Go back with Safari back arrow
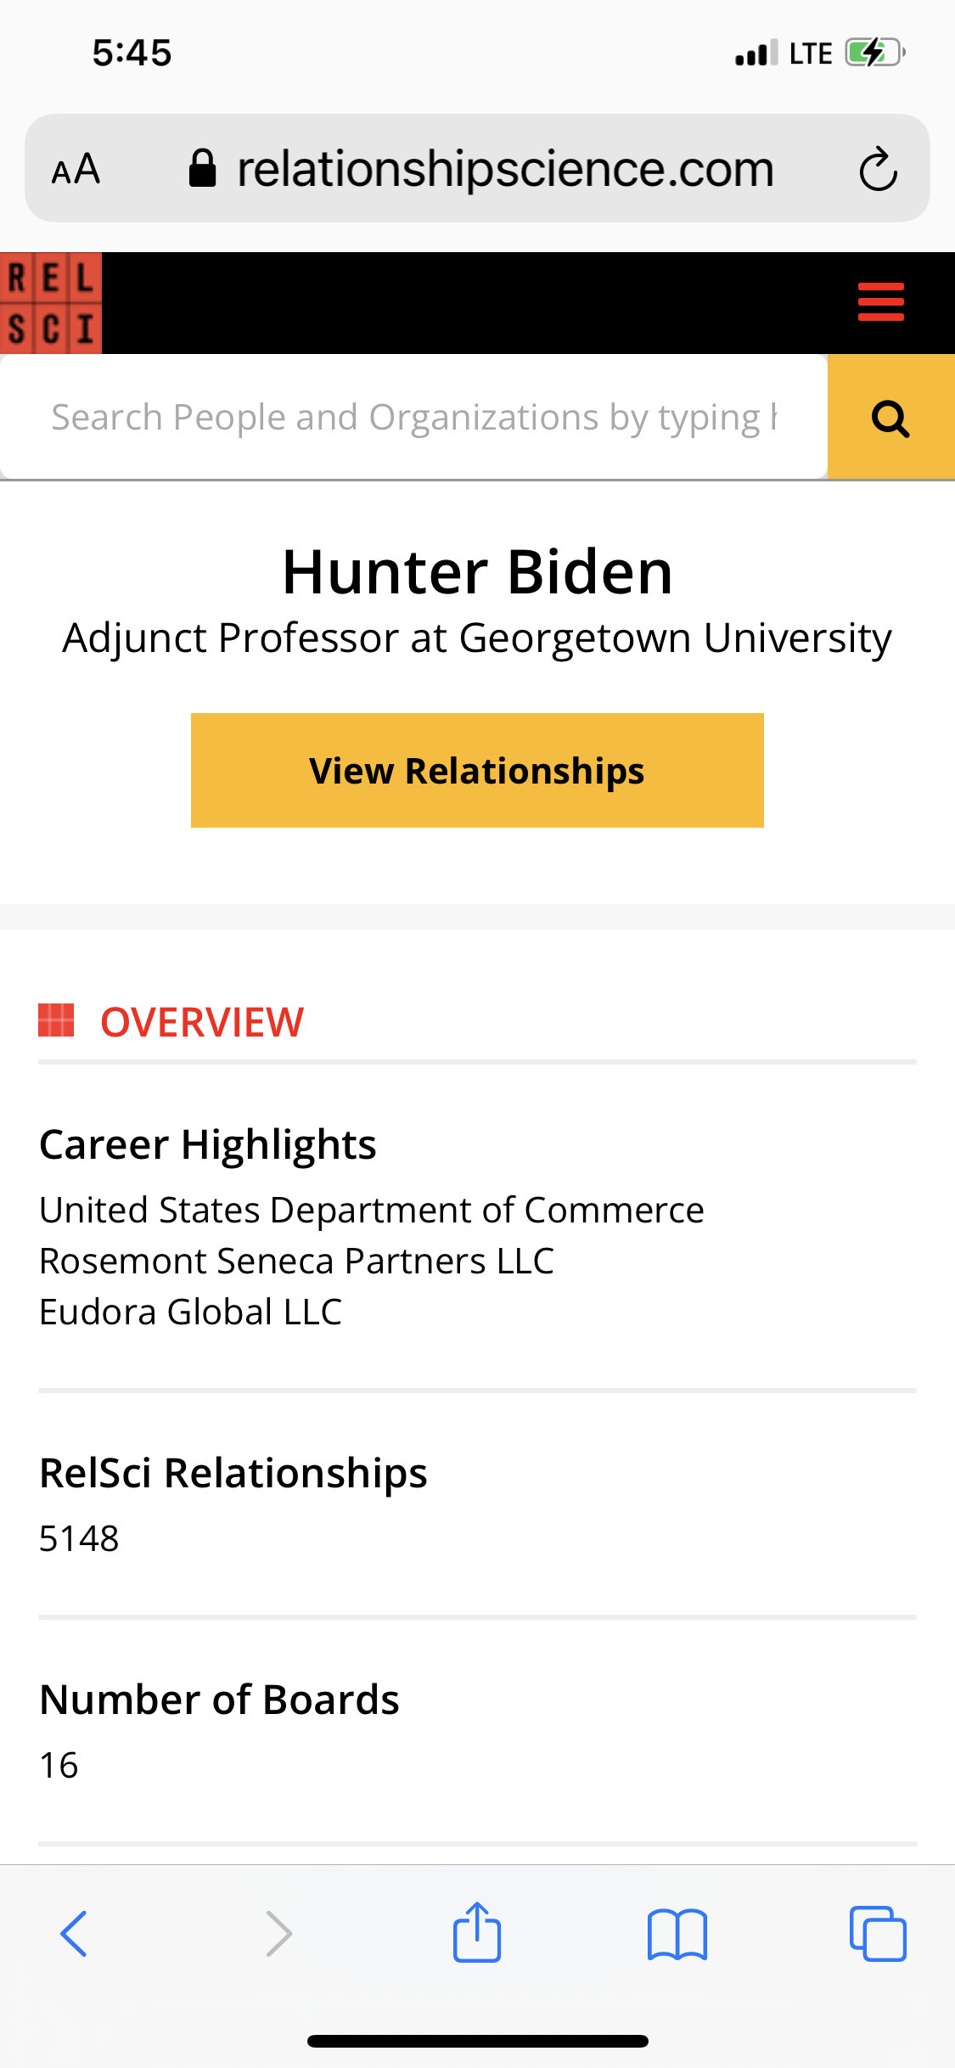This screenshot has height=2068, width=955. pyautogui.click(x=74, y=1933)
